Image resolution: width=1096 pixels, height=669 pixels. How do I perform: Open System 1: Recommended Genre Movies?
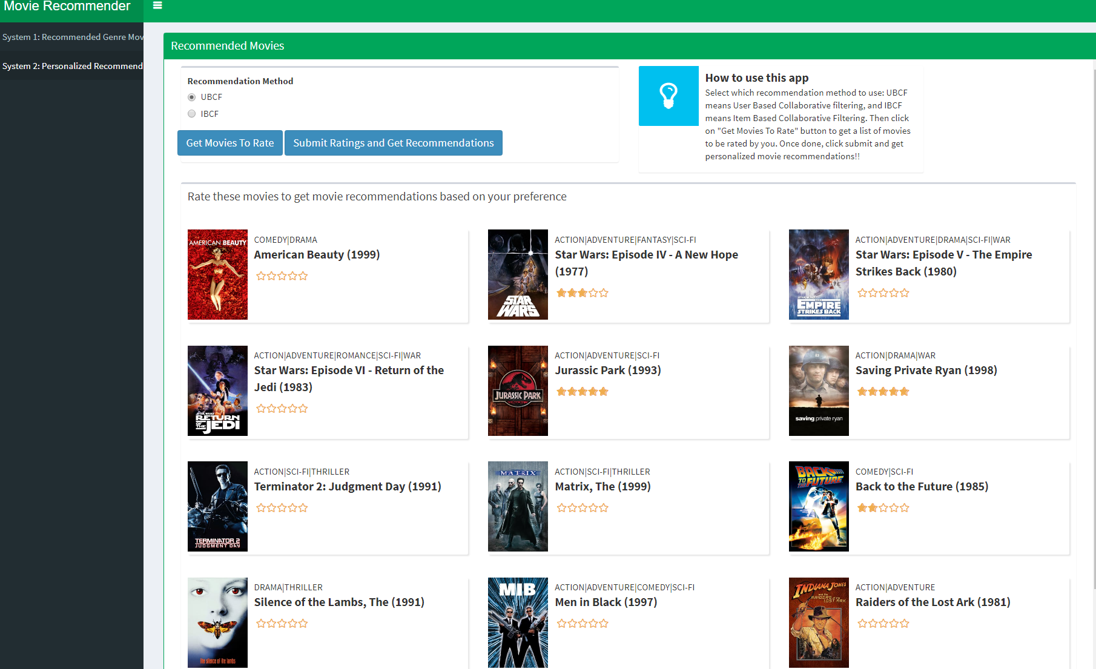click(71, 37)
